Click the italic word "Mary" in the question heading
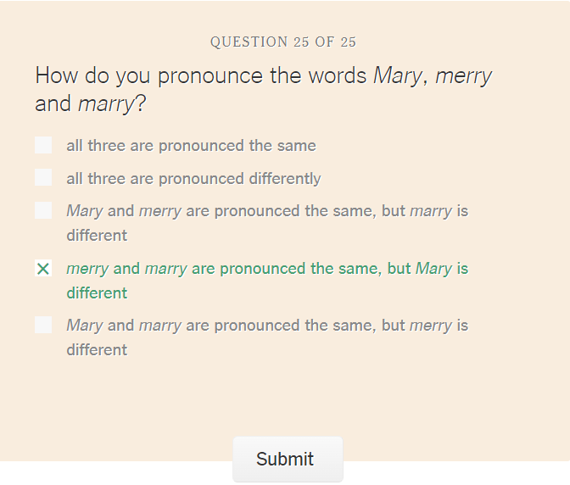Image resolution: width=570 pixels, height=485 pixels. [398, 76]
